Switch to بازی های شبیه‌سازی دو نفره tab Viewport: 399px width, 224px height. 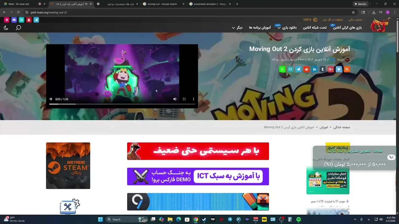coord(118,4)
